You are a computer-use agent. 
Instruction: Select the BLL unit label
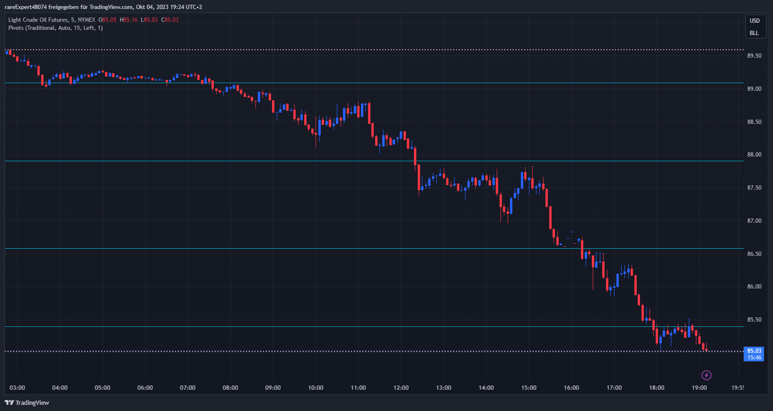(x=754, y=33)
